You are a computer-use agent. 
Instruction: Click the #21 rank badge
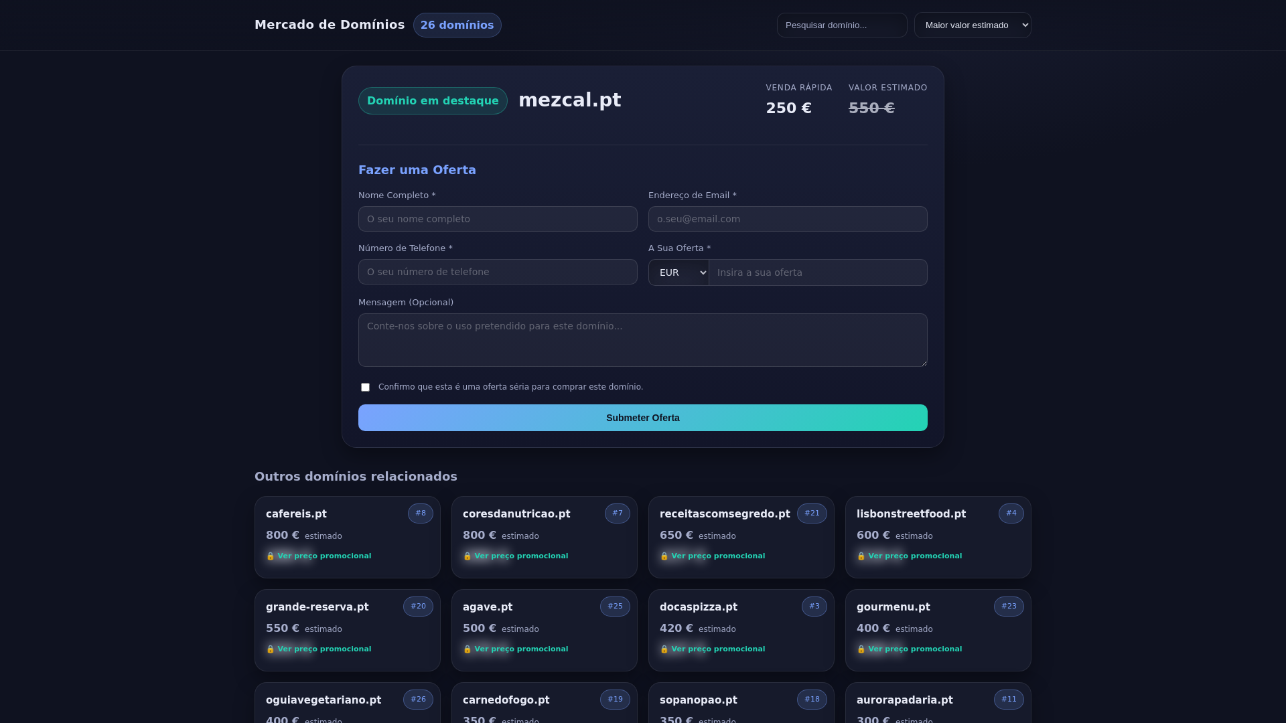[812, 513]
